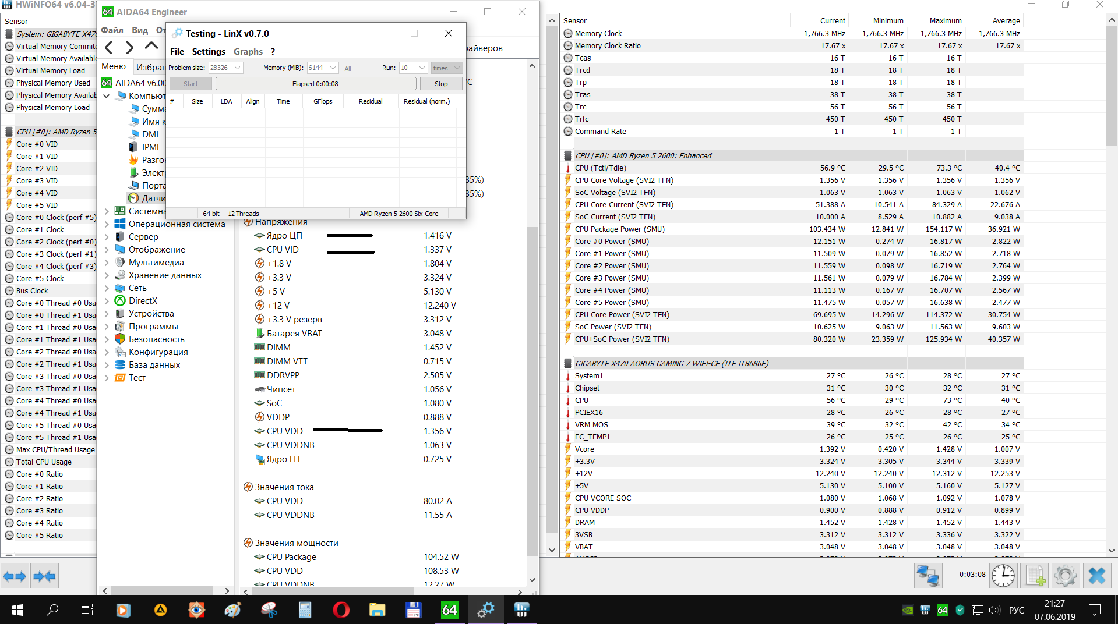
Task: Open taskbar clock 21:27 date panel
Action: click(1055, 610)
